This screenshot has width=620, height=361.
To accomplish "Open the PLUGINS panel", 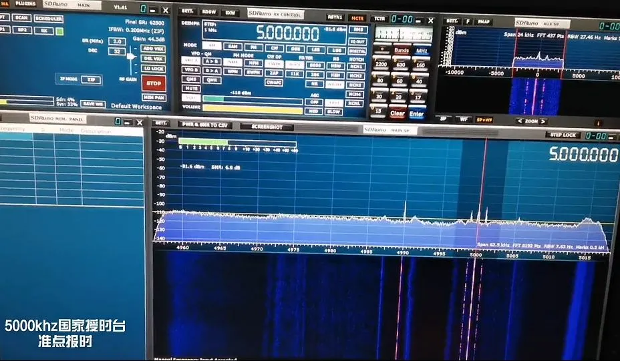I will 26,4.
